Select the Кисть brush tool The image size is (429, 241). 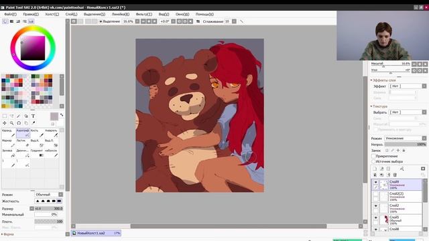pos(37,133)
